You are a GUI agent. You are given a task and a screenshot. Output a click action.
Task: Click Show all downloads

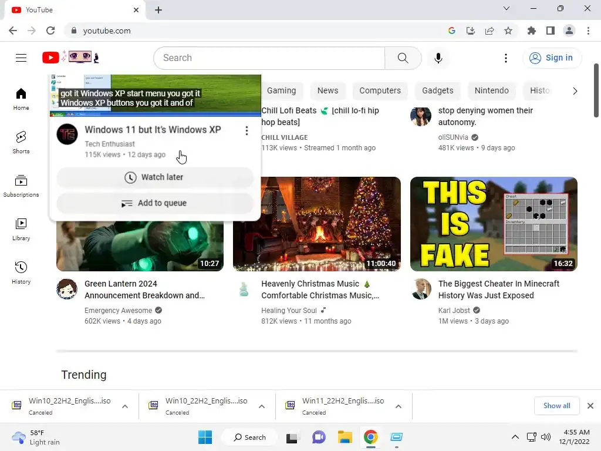point(556,406)
